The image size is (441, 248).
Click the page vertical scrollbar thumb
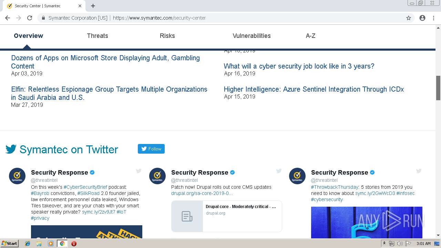[x=438, y=87]
